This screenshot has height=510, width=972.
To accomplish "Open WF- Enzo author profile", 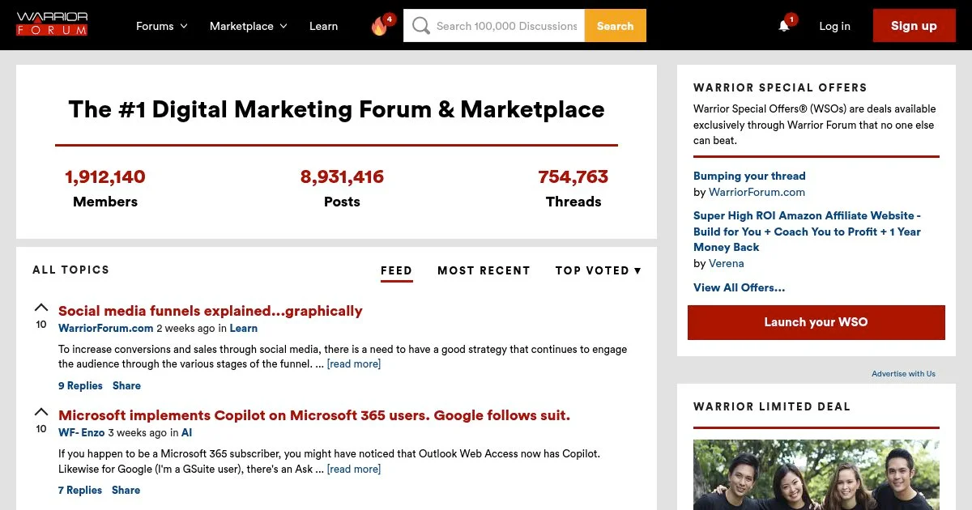I will [82, 433].
